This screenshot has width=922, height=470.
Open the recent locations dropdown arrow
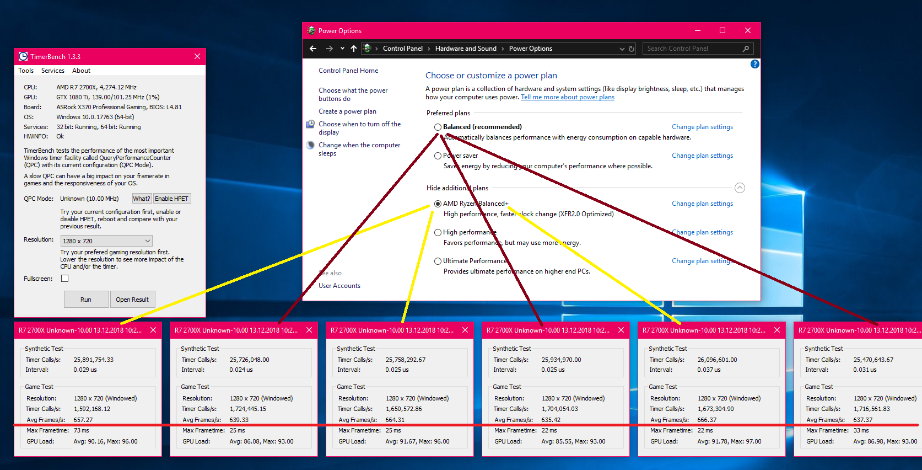342,49
